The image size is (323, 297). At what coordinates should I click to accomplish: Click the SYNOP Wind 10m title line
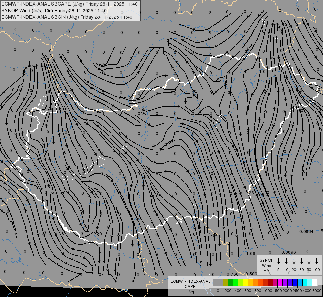click(x=54, y=11)
